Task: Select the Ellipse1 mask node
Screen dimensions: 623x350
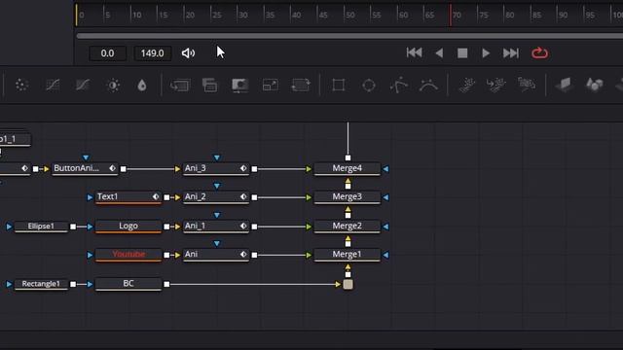Action: click(41, 227)
